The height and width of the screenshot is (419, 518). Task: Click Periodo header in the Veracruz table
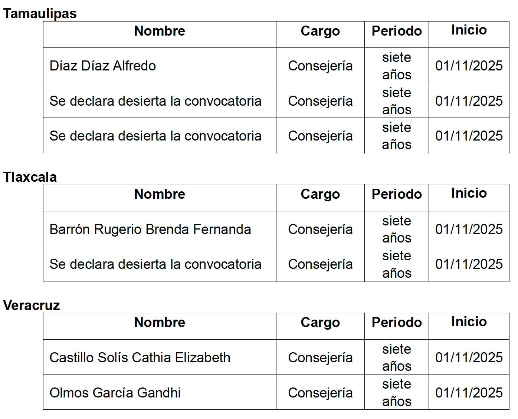(397, 323)
